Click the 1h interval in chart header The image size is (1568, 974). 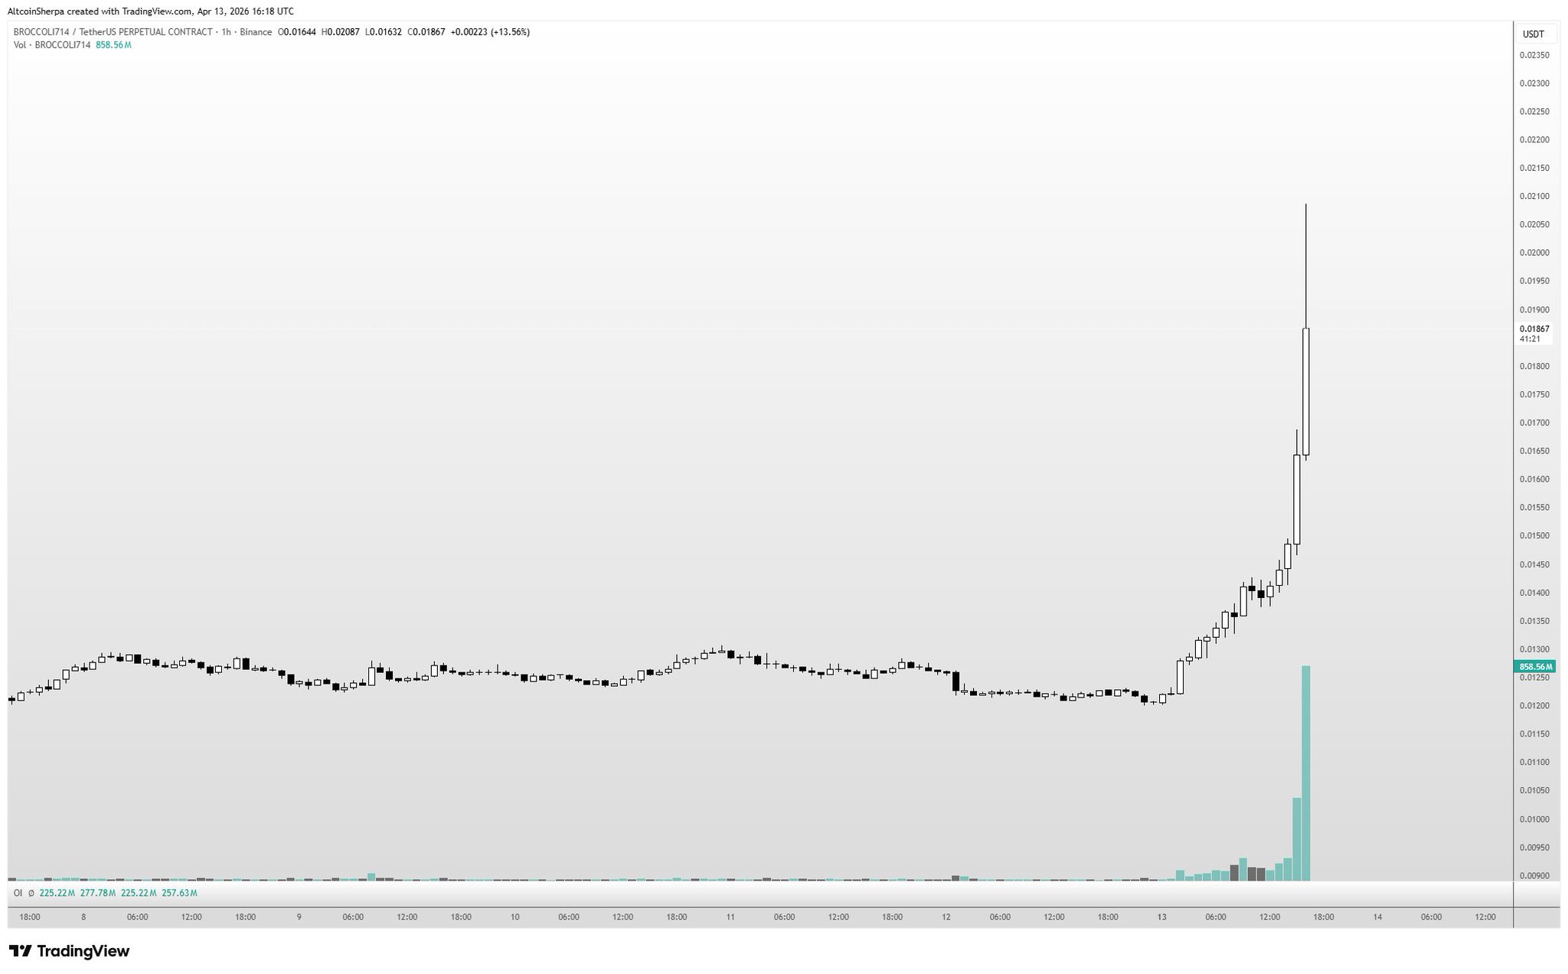tap(227, 32)
